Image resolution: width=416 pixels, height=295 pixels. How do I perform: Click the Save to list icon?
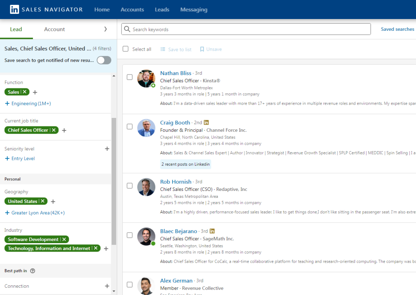pos(163,49)
